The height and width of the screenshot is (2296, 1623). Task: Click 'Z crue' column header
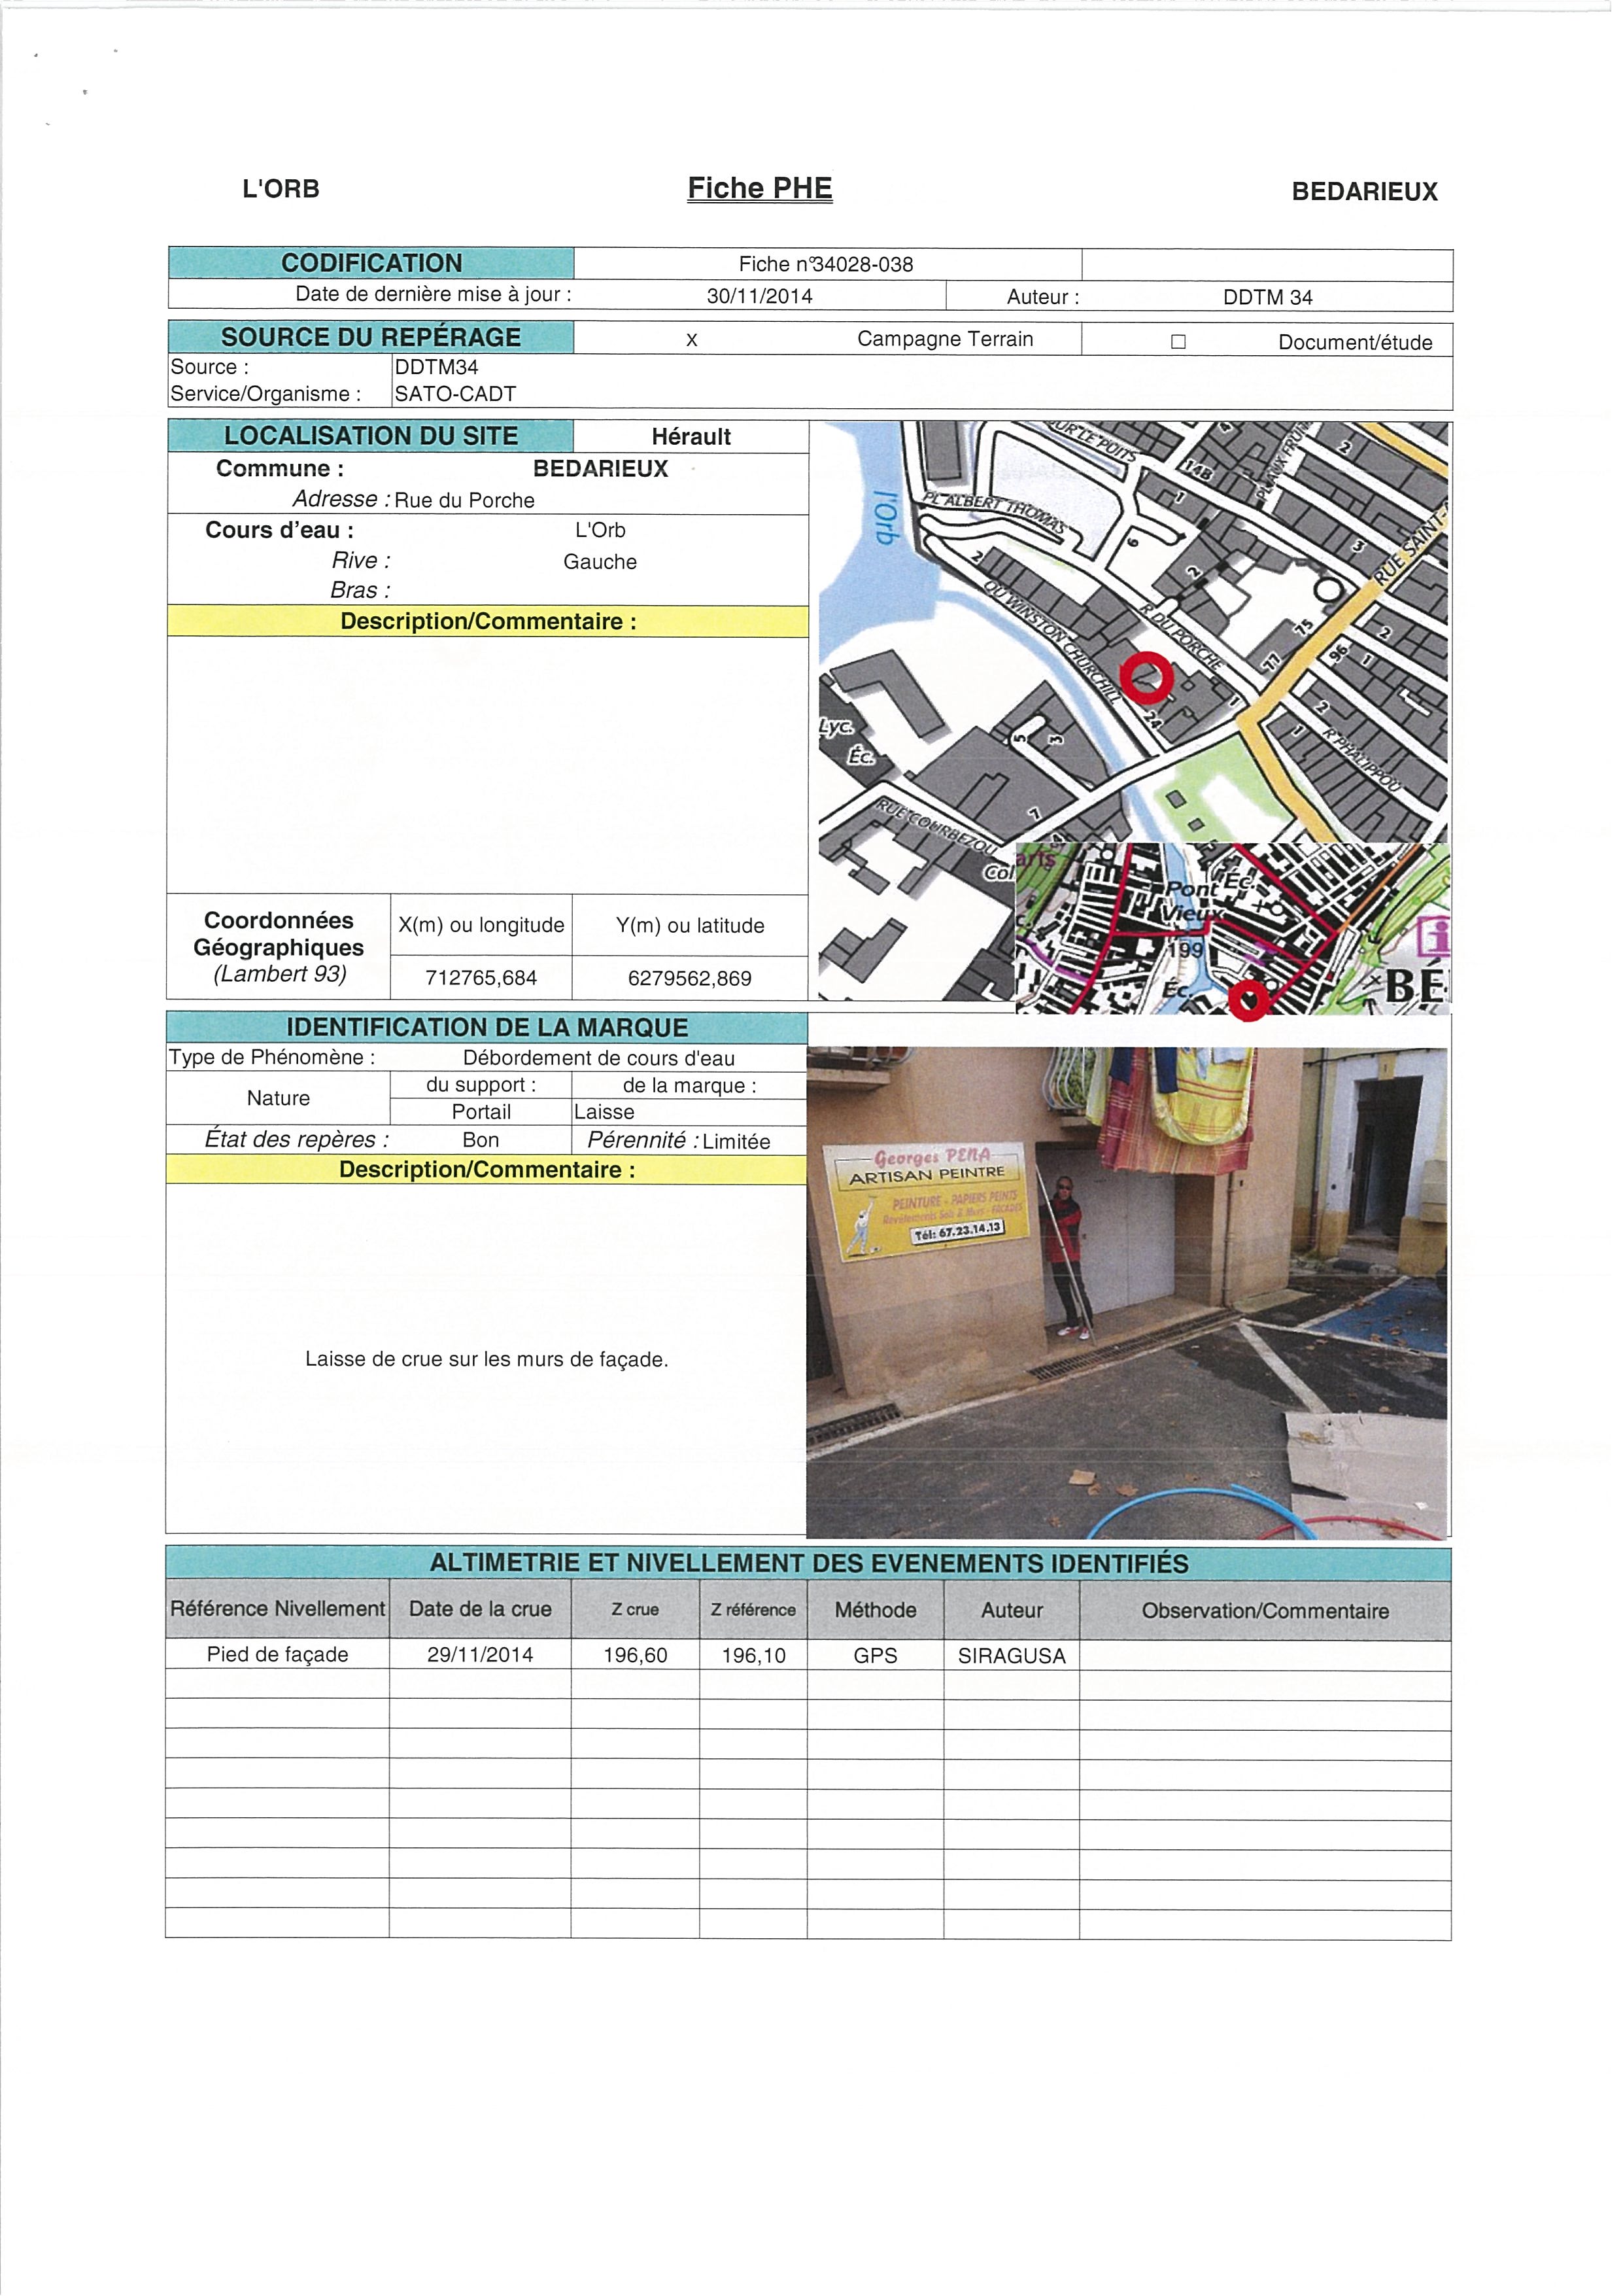tap(636, 1610)
